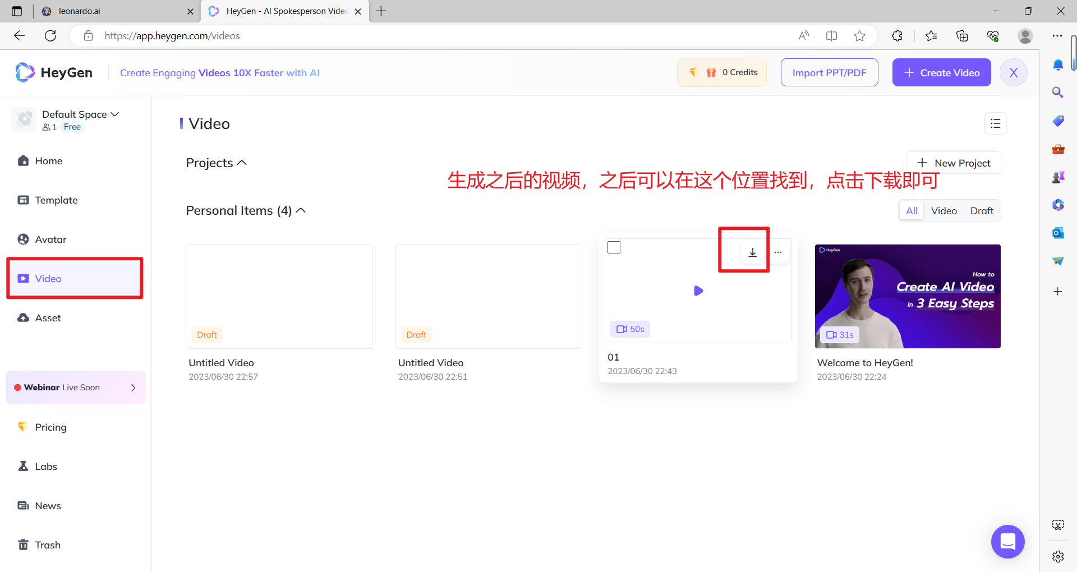The height and width of the screenshot is (572, 1077).
Task: Click the HeyGen logo
Action: [54, 72]
